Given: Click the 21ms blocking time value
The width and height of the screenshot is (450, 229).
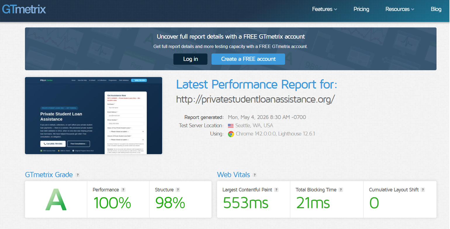Looking at the screenshot, I should point(313,203).
